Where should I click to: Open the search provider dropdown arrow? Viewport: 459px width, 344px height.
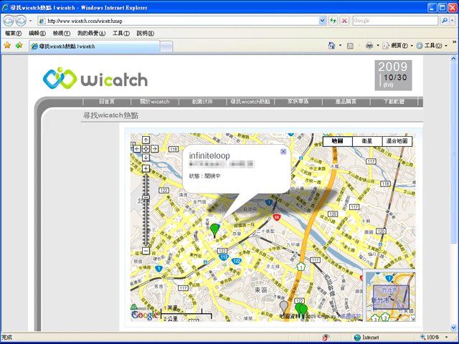[x=453, y=21]
